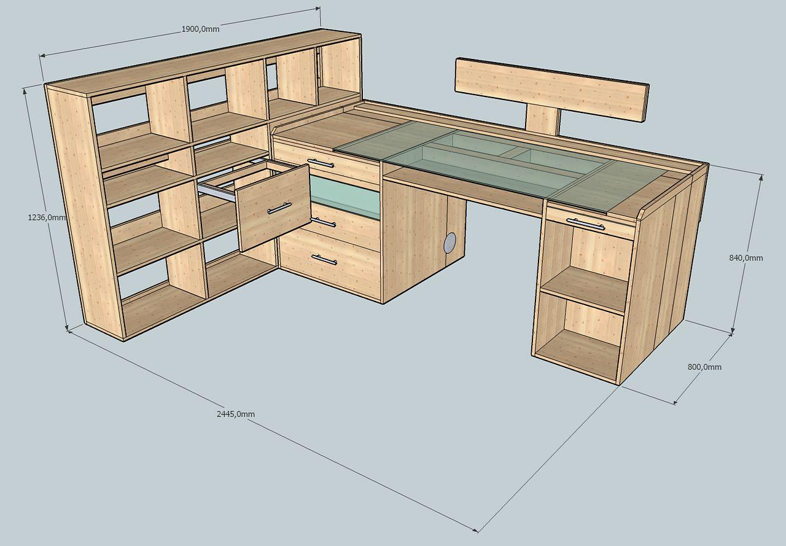The width and height of the screenshot is (786, 546).
Task: Select the 840,0mm dimension label
Action: point(746,258)
